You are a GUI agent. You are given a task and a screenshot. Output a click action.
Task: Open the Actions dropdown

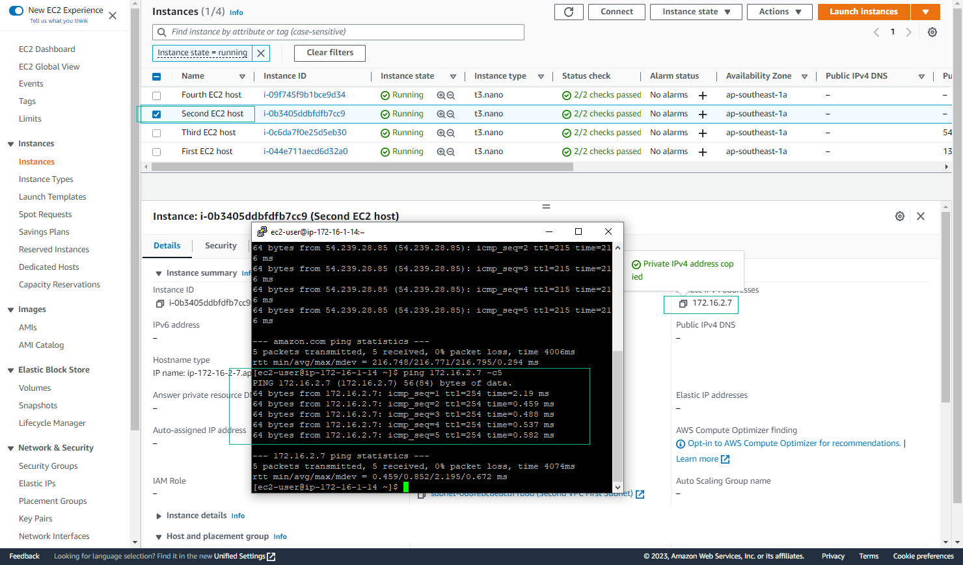tap(780, 12)
